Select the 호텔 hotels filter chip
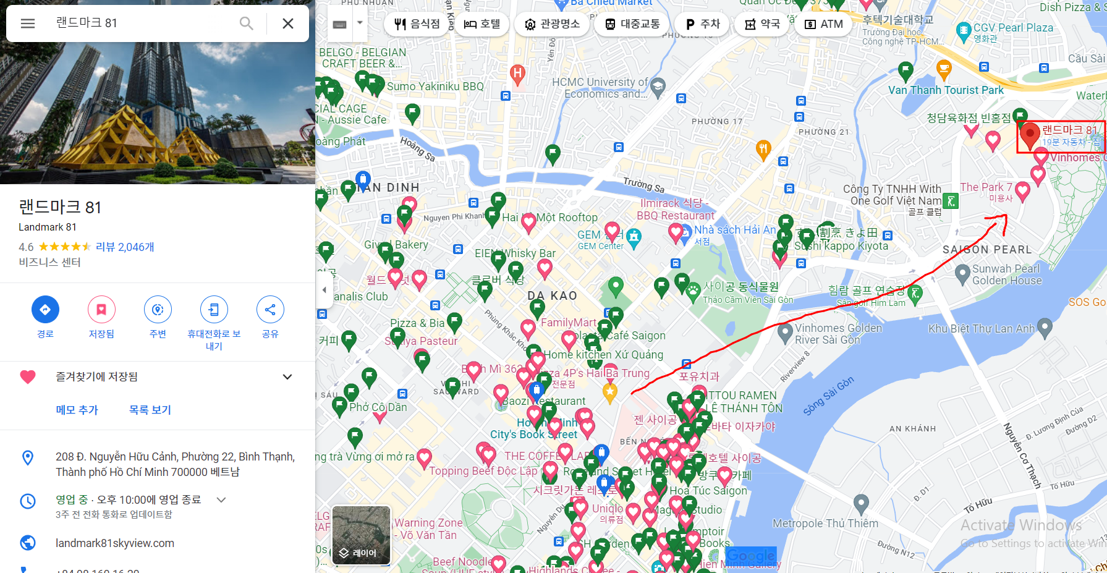The width and height of the screenshot is (1107, 573). click(x=482, y=24)
